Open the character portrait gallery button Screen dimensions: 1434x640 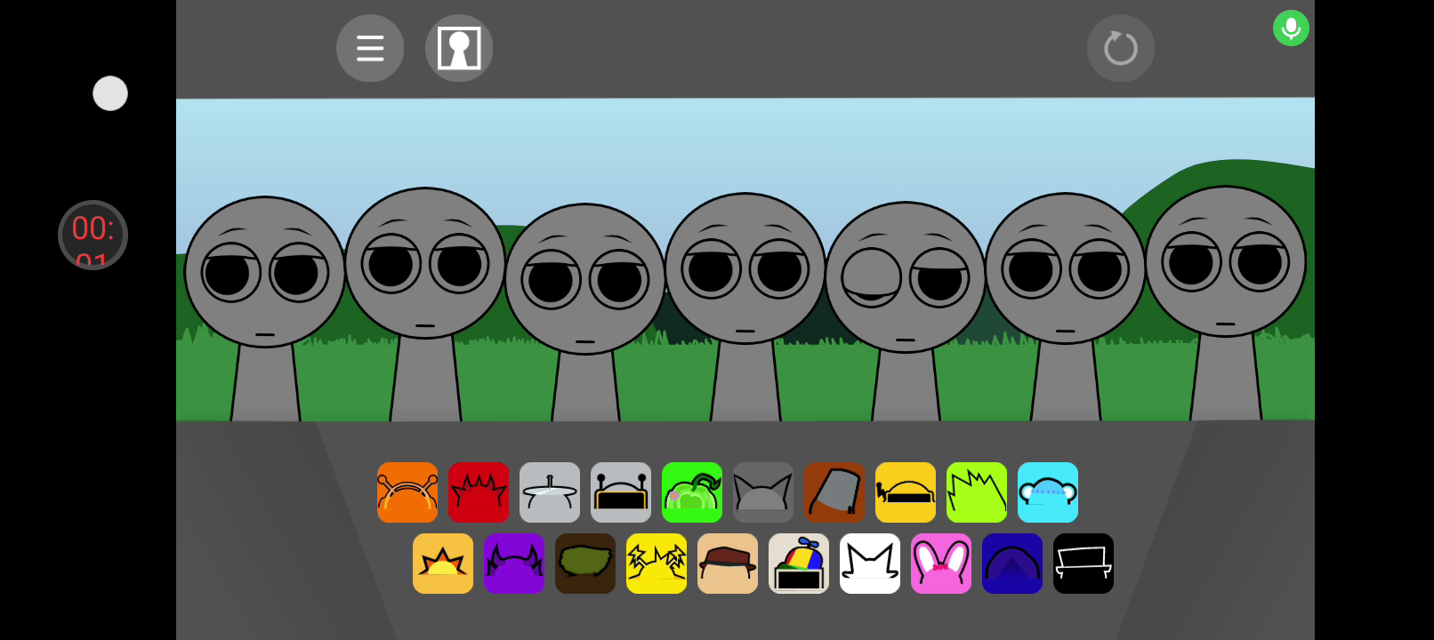click(x=459, y=48)
